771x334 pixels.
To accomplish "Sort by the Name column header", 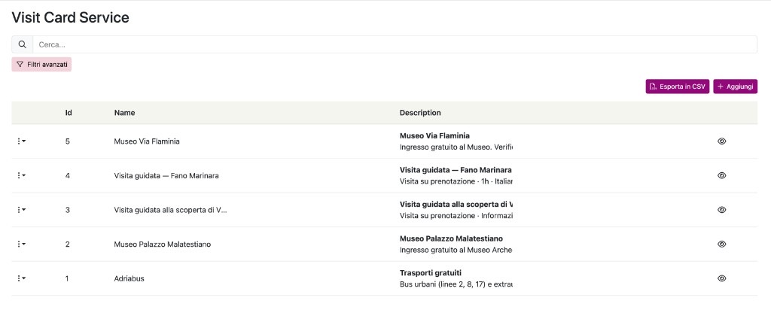I will [x=124, y=113].
